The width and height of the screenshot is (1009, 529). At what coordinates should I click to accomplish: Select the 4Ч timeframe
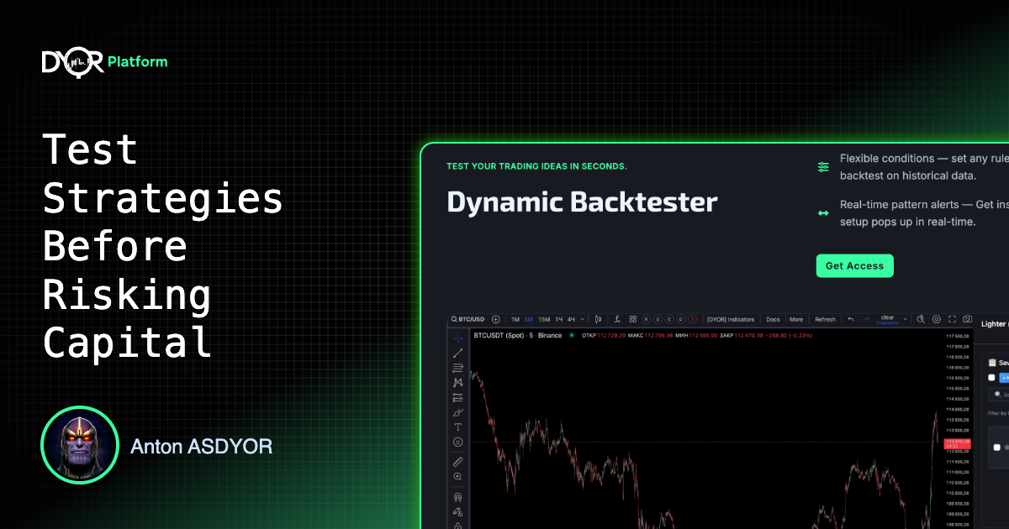[571, 319]
